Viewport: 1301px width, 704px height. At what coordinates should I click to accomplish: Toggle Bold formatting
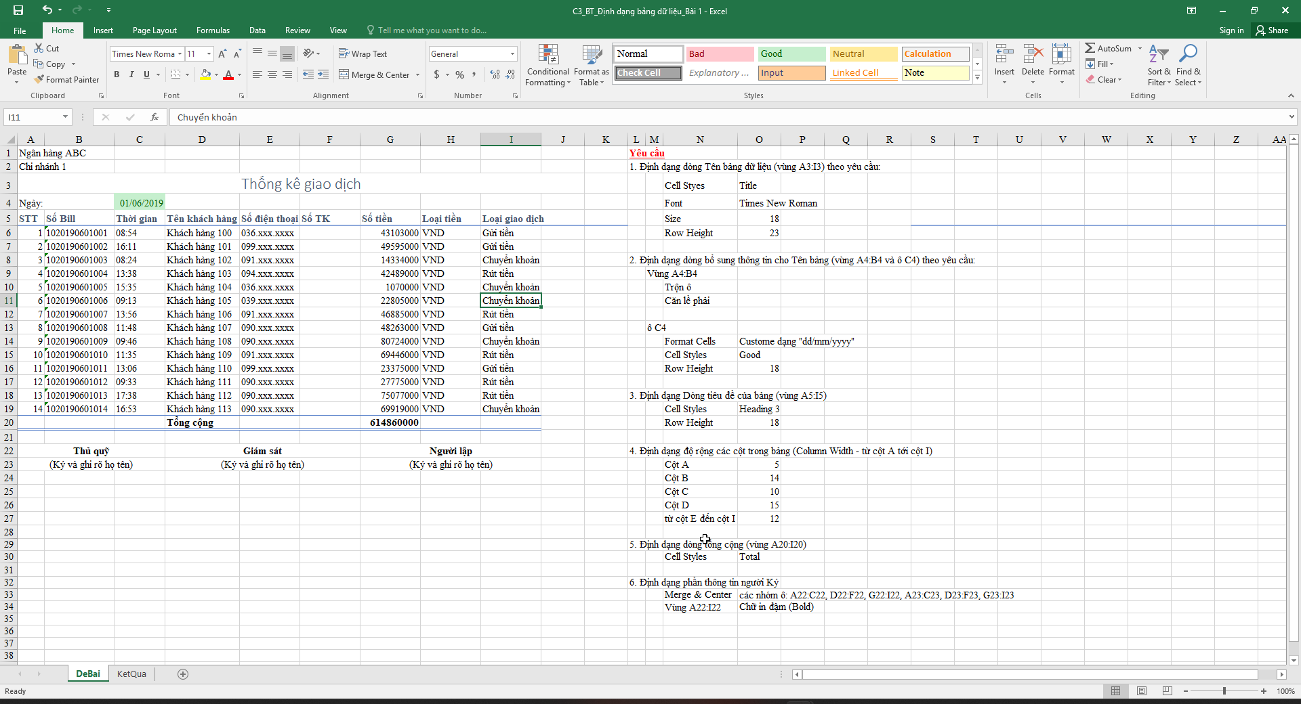[x=117, y=74]
